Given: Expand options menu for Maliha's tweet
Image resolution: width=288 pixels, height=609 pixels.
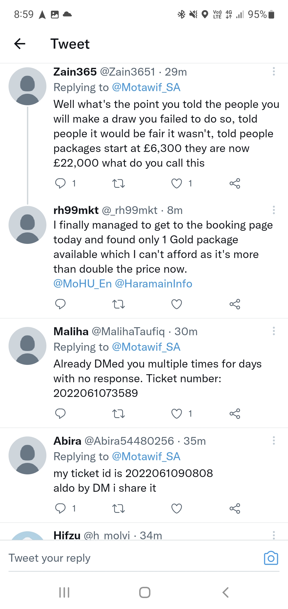Looking at the screenshot, I should click(x=274, y=331).
